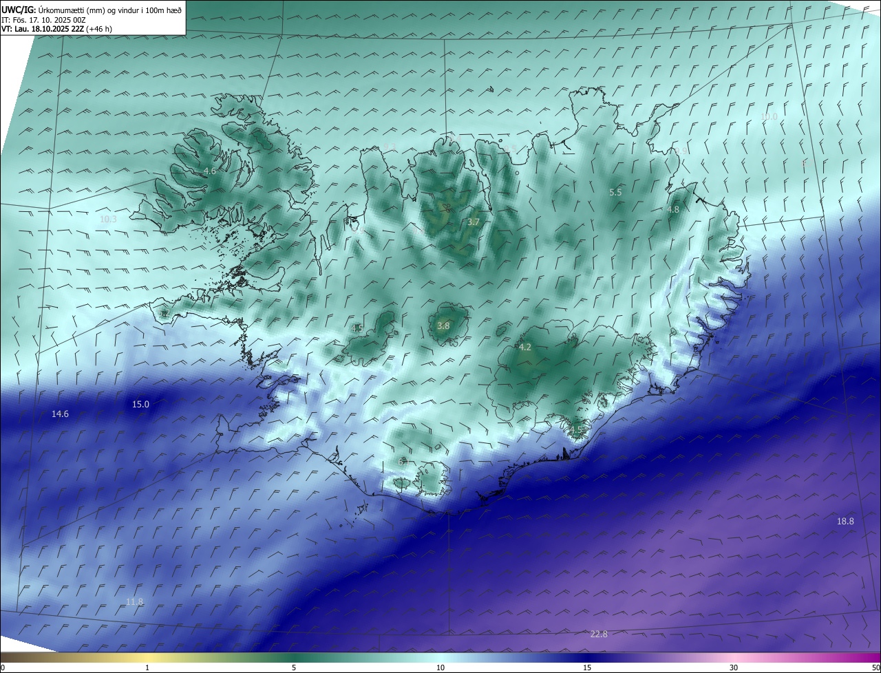Select the 4.6 value over the Westfjords
Viewport: 881px width, 673px height.
[210, 171]
